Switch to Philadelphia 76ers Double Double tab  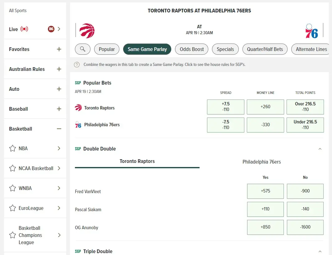click(262, 162)
